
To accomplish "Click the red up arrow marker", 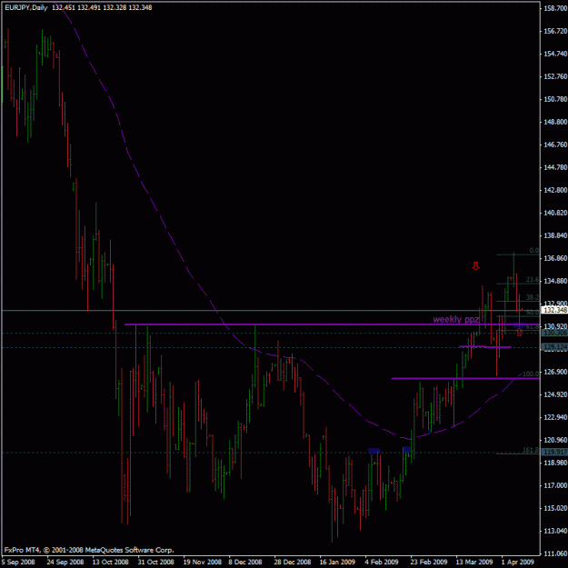I will tap(520, 333).
